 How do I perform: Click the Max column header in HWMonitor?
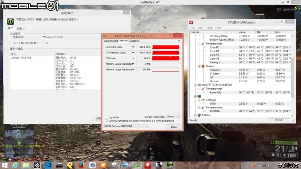click(283, 32)
